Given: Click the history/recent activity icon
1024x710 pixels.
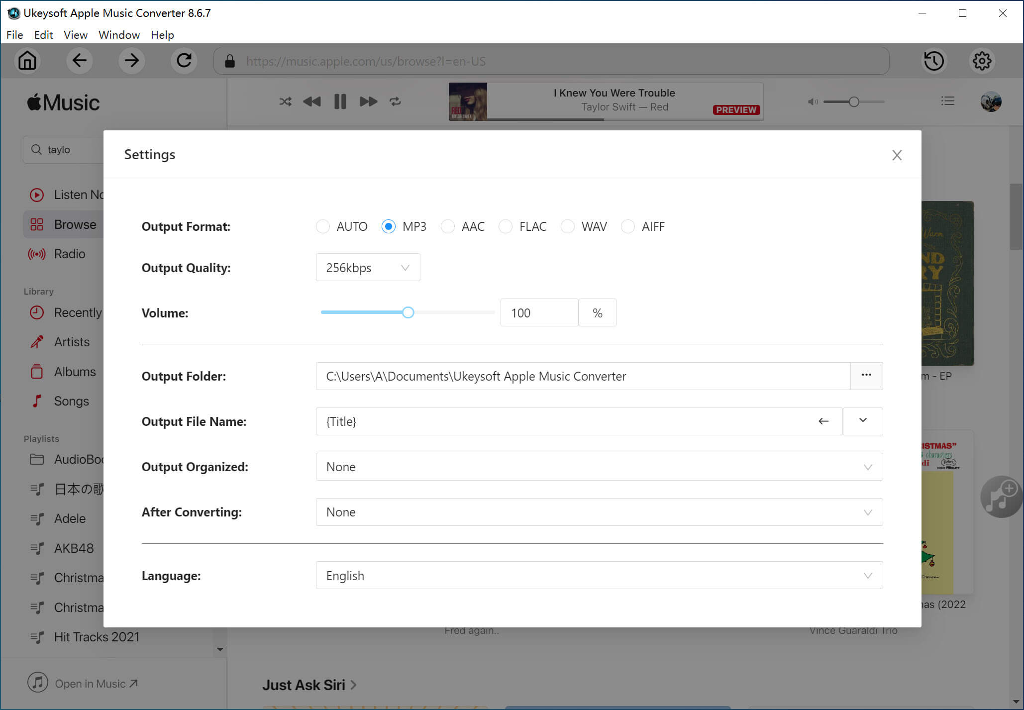Looking at the screenshot, I should 934,61.
